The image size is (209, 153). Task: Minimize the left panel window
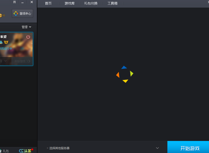point(22,2)
